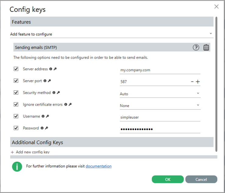Open certificate errors dropdown showing None
The image size is (225, 193).
coord(160,106)
